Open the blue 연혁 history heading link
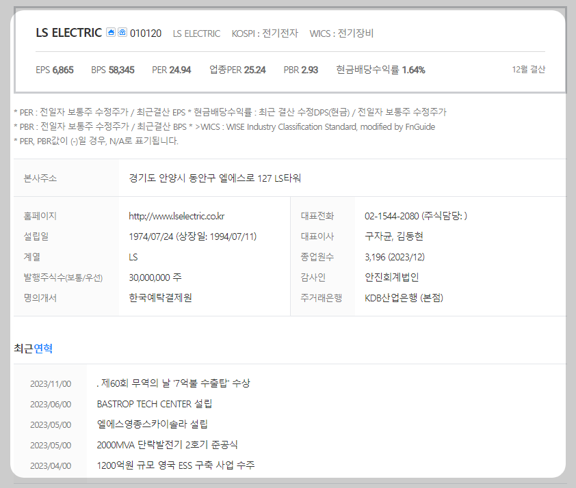576x488 pixels. tap(43, 348)
